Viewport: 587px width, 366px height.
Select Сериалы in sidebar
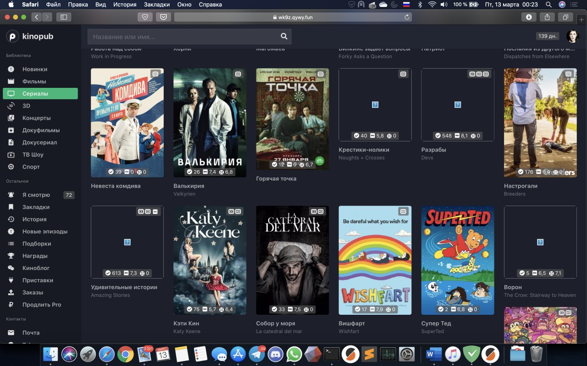40,94
